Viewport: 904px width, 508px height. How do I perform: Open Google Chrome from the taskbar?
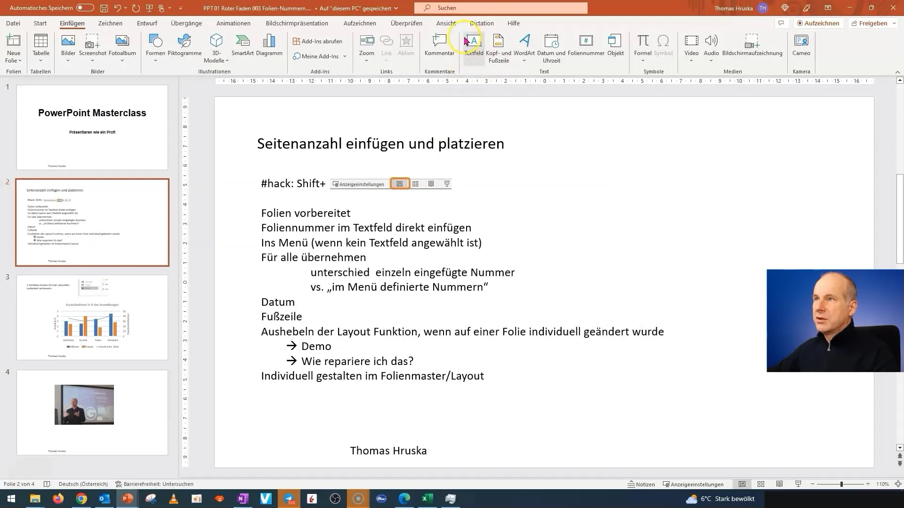(x=81, y=499)
